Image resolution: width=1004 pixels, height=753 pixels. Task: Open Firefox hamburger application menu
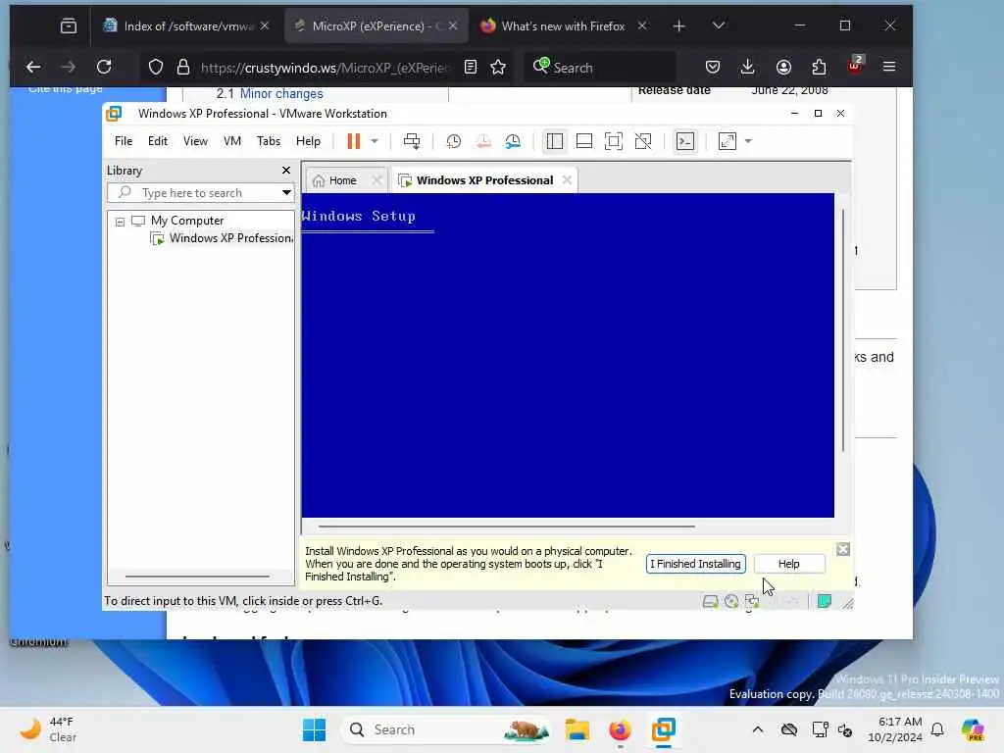click(x=888, y=67)
